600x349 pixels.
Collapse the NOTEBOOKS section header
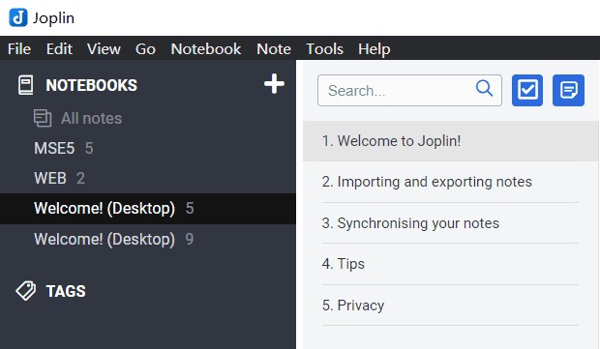tap(92, 85)
